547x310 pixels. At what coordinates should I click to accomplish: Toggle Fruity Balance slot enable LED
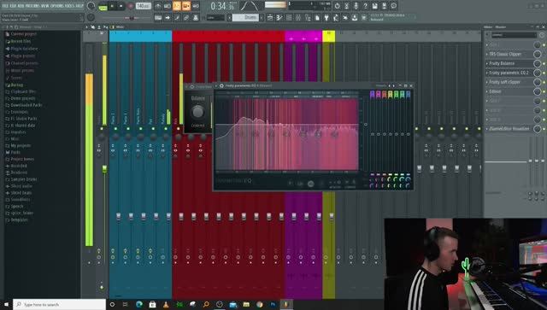pyautogui.click(x=544, y=64)
